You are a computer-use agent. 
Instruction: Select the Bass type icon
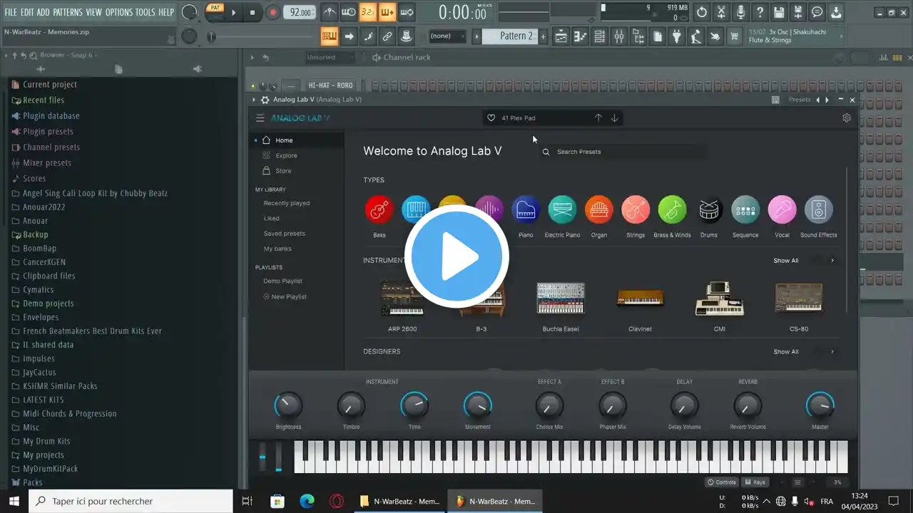pyautogui.click(x=379, y=209)
